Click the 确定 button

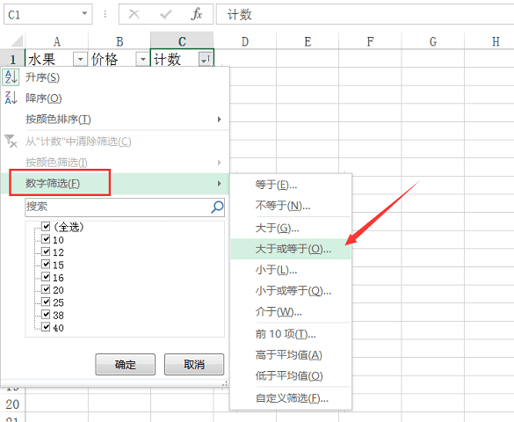(126, 364)
